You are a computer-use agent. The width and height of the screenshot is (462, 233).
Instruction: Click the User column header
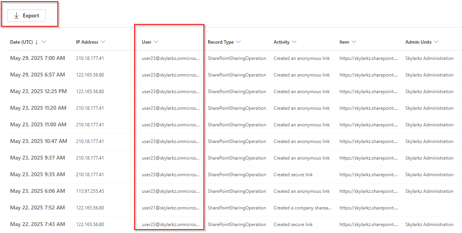147,42
